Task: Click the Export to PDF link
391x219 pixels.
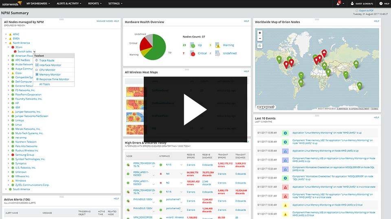Action: (x=366, y=11)
